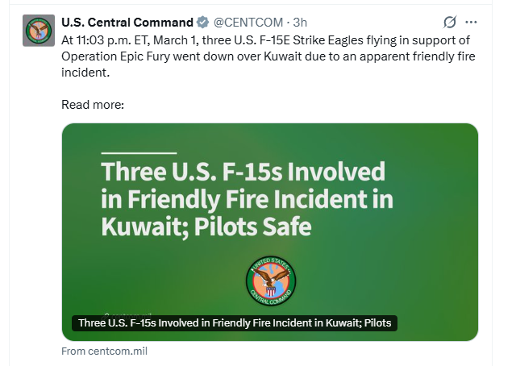Image resolution: width=516 pixels, height=366 pixels.
Task: Click the word 'incident.' ending the tweet
Action: (84, 73)
